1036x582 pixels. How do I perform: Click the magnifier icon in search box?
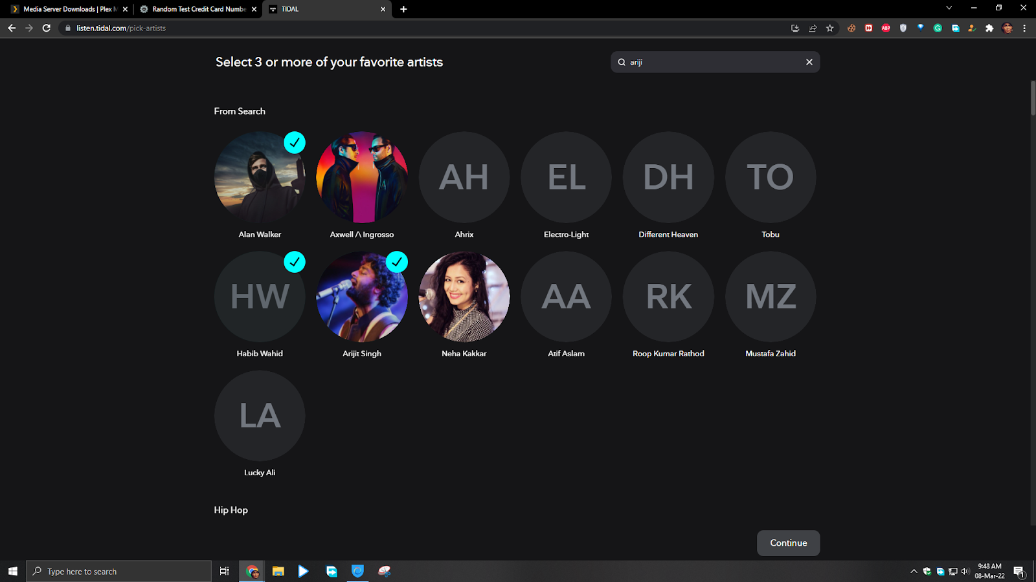pyautogui.click(x=622, y=62)
